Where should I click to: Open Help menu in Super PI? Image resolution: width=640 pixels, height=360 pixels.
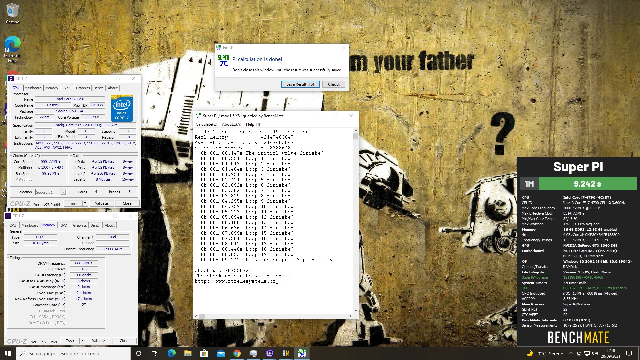click(253, 124)
